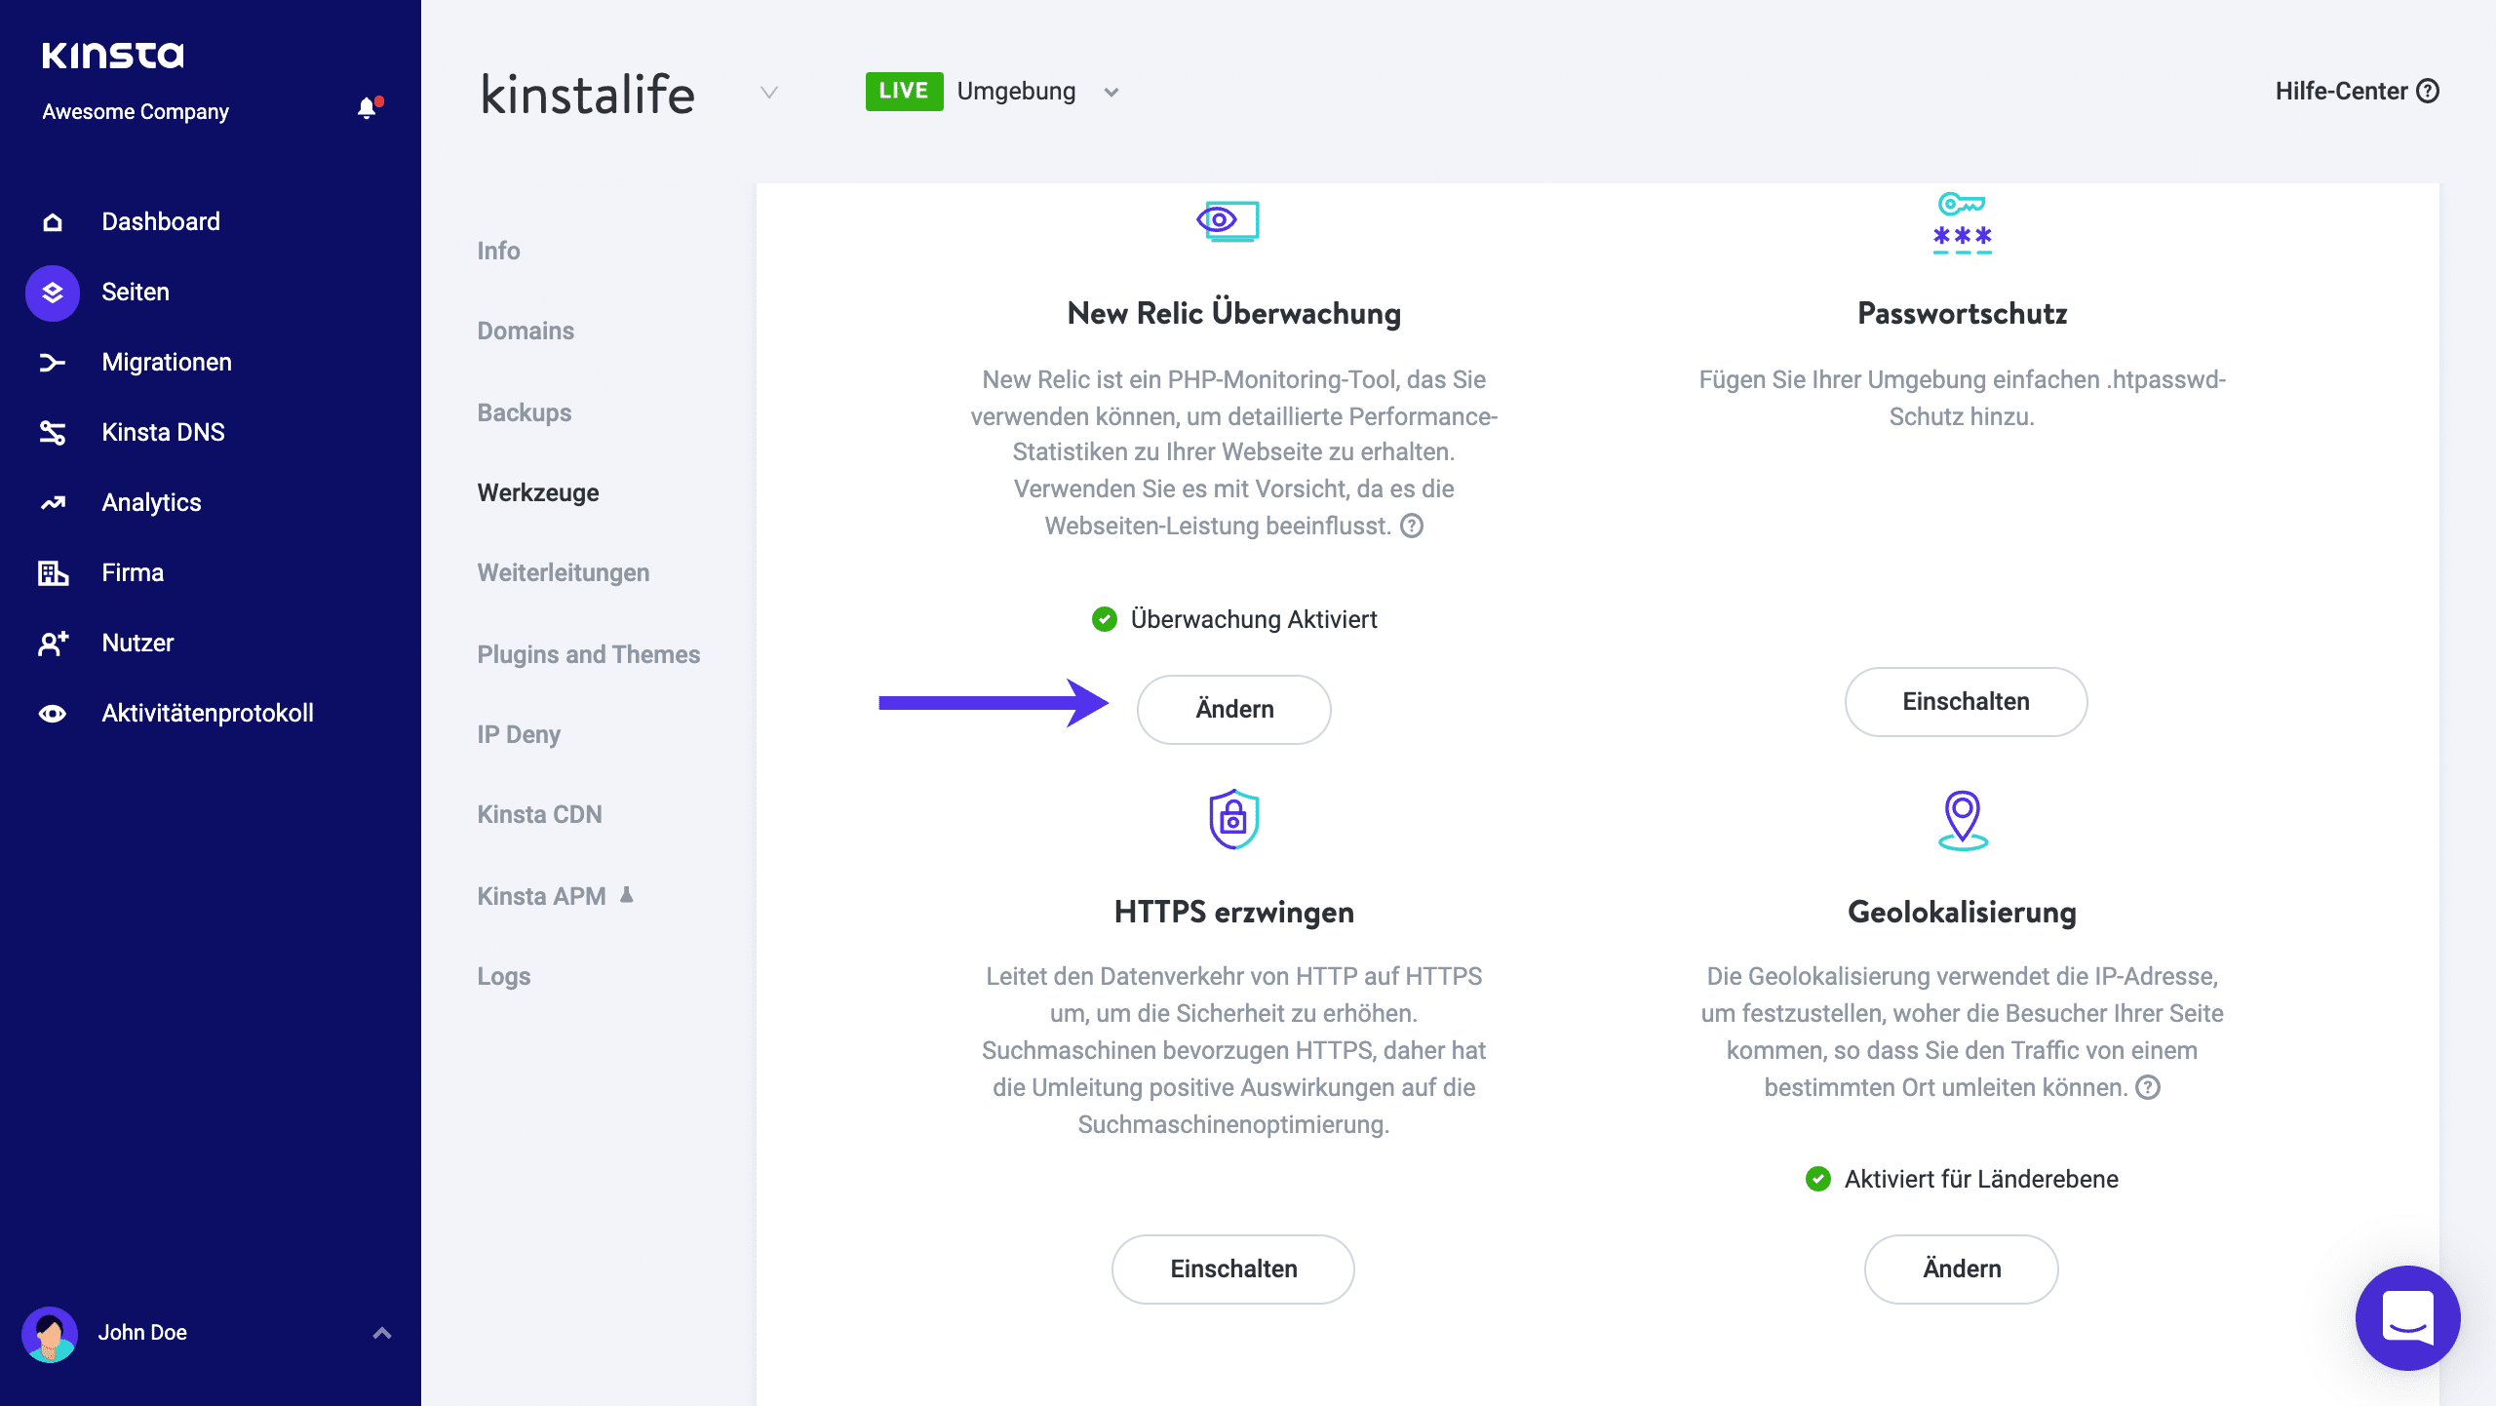Select the Analytics chart icon
Screen dimensions: 2496x1406
coord(51,502)
